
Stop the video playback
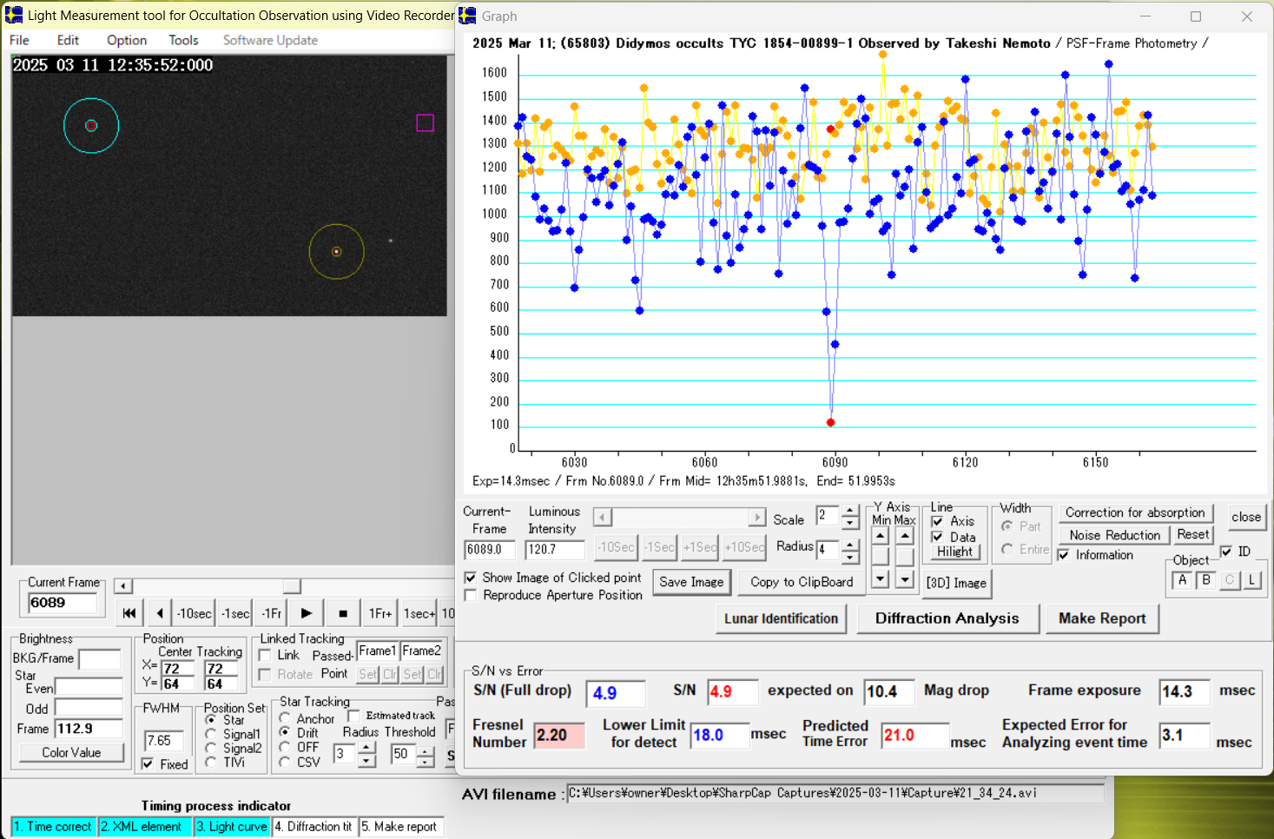point(343,613)
